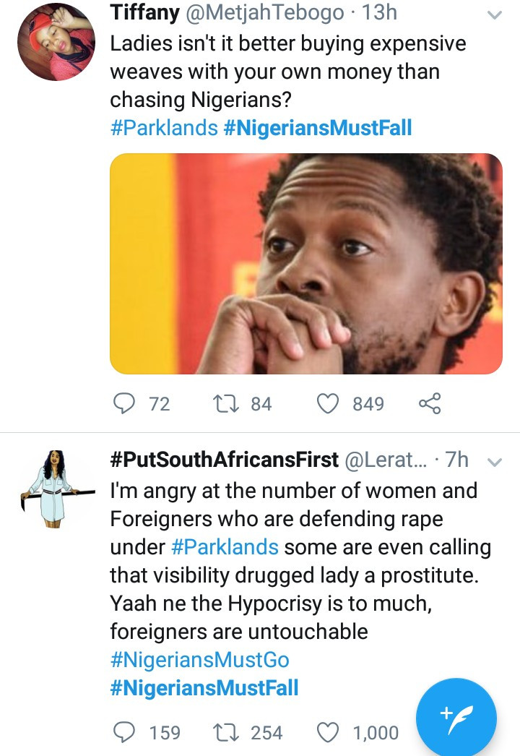The height and width of the screenshot is (756, 520).
Task: View the attached photo of man
Action: click(305, 263)
